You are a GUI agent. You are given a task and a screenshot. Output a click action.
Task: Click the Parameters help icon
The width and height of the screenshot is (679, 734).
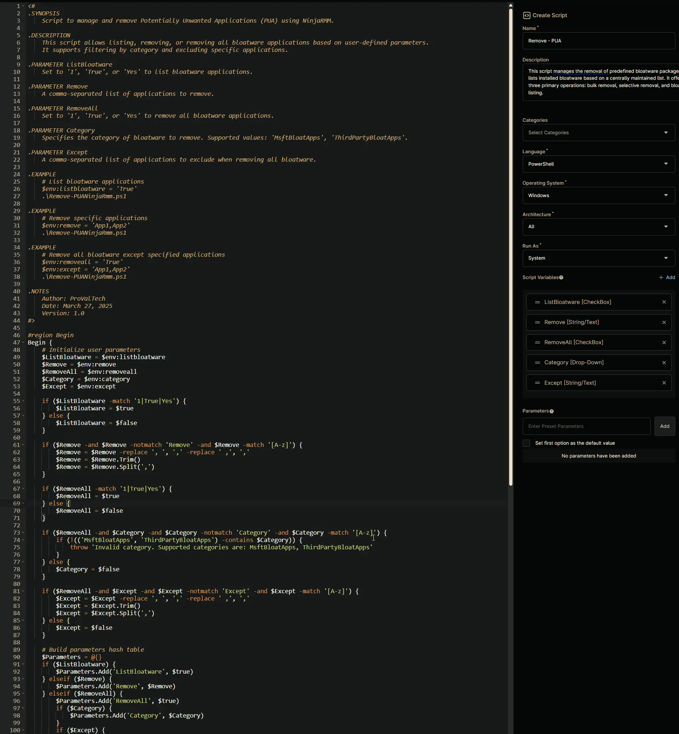click(552, 411)
